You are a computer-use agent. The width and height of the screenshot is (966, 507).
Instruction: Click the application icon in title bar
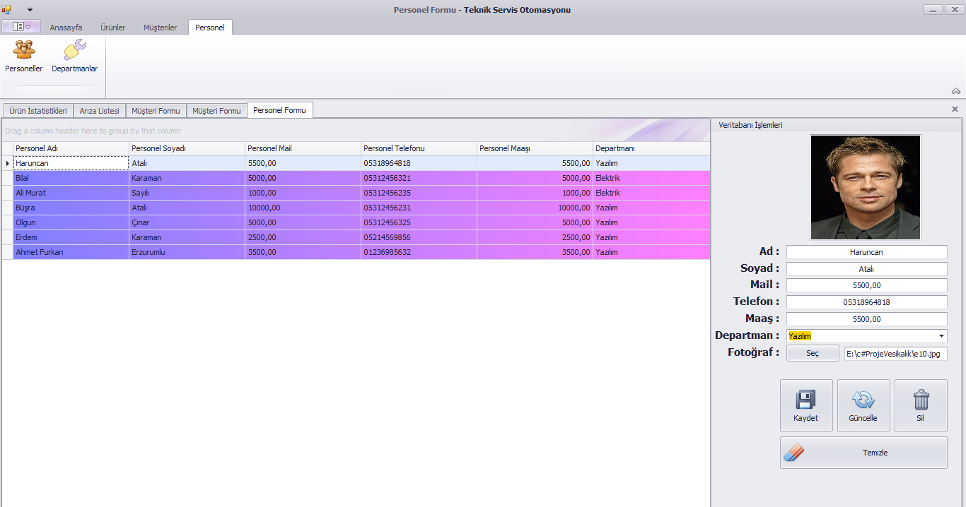click(x=6, y=9)
